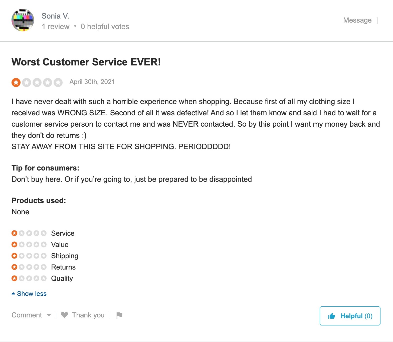The width and height of the screenshot is (393, 342).
Task: Click the fifth star of the Quality rating
Action: click(x=43, y=278)
